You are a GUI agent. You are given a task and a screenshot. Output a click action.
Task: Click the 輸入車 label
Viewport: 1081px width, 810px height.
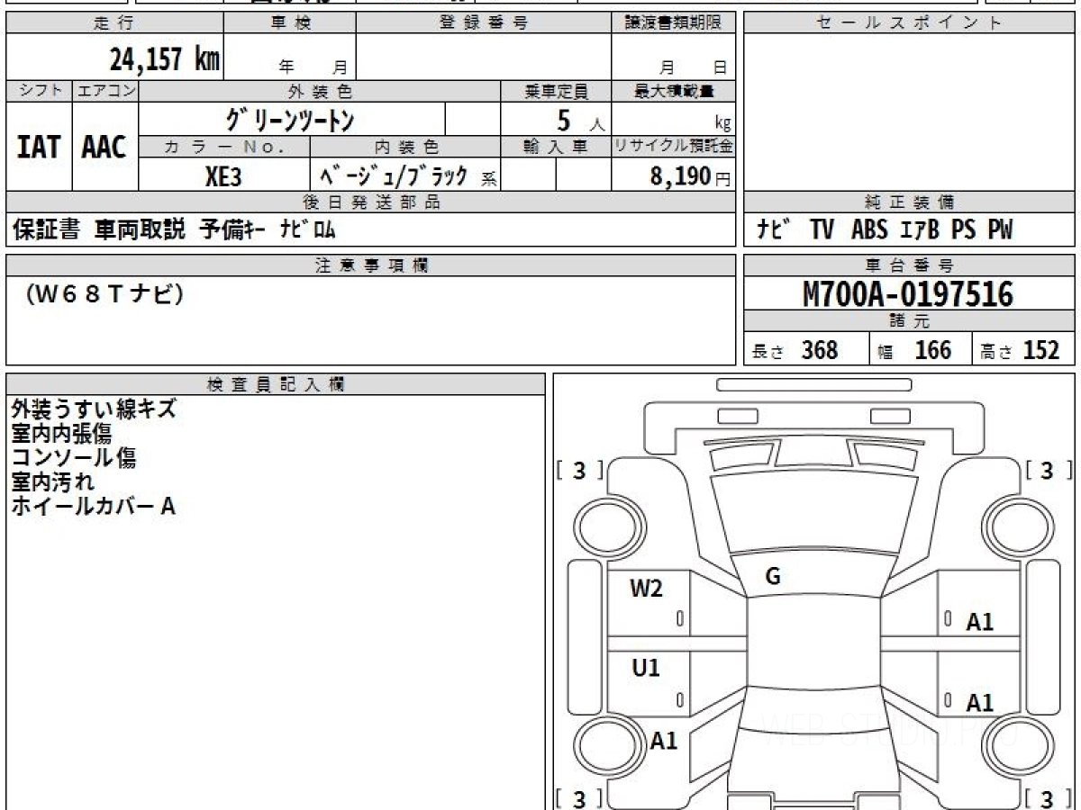[x=556, y=146]
